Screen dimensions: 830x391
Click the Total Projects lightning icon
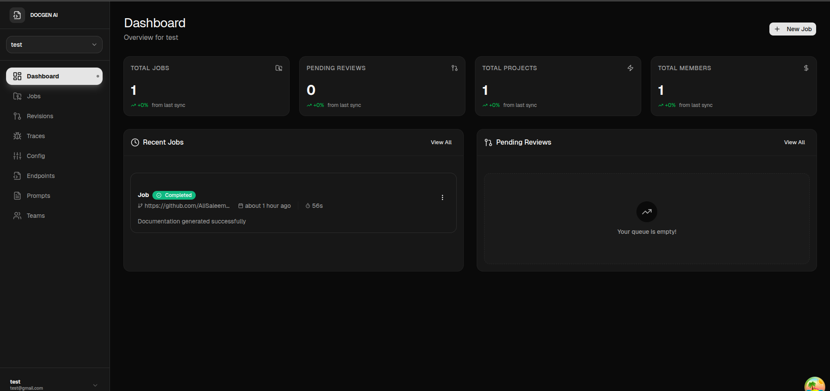pyautogui.click(x=630, y=68)
